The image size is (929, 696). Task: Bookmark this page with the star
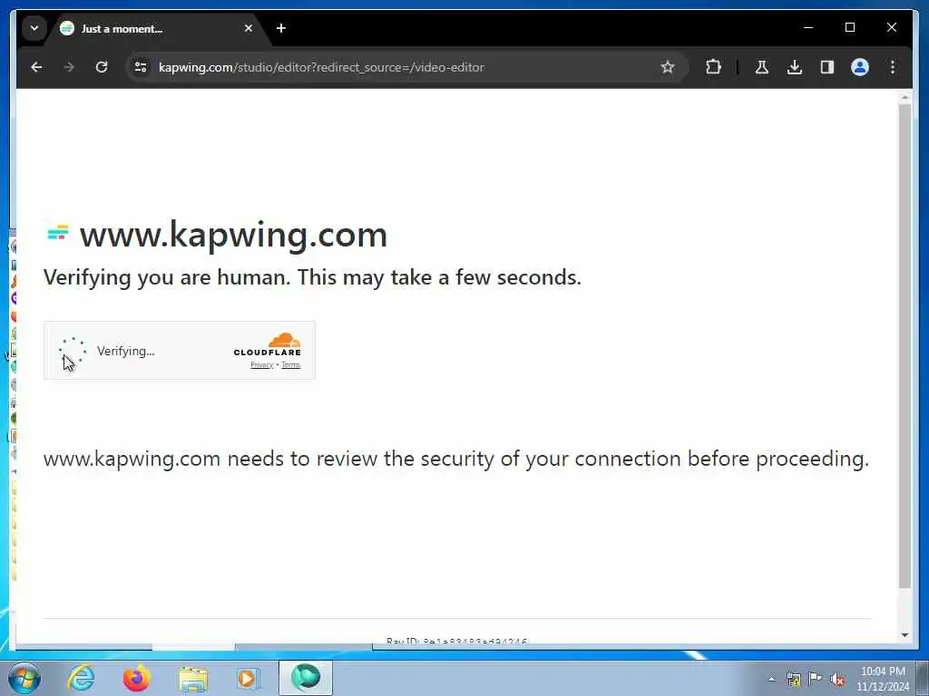668,67
